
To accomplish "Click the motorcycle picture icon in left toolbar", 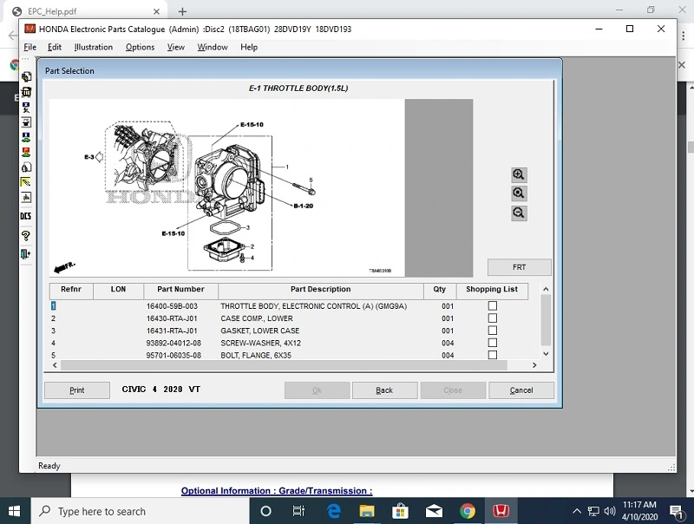I will pos(26,198).
